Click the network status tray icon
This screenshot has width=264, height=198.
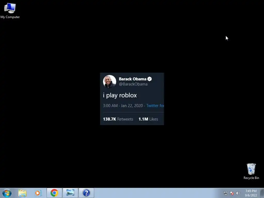[x=225, y=193]
